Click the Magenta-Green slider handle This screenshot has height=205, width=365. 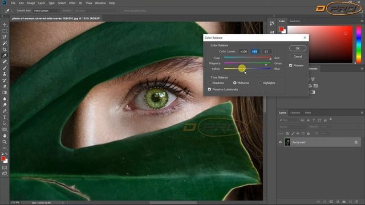pos(266,64)
